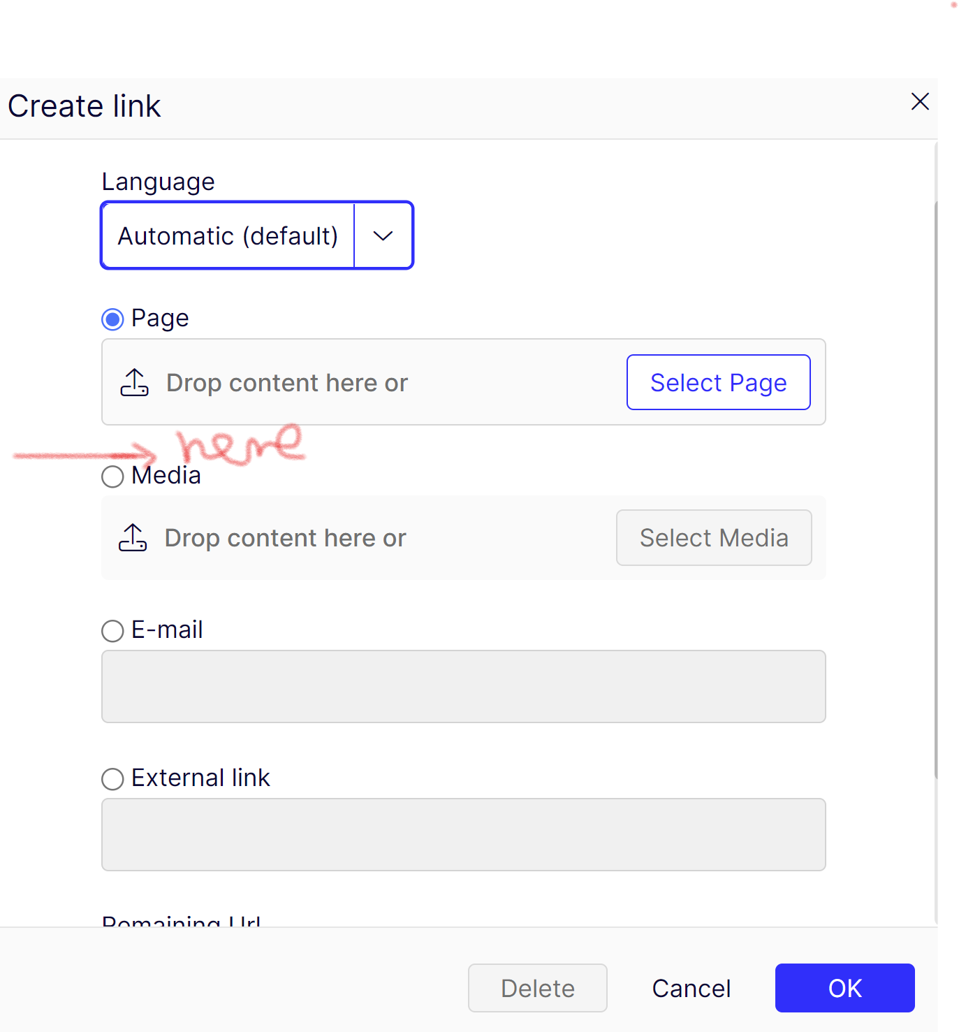Click the Delete button
Image resolution: width=959 pixels, height=1032 pixels.
click(537, 988)
